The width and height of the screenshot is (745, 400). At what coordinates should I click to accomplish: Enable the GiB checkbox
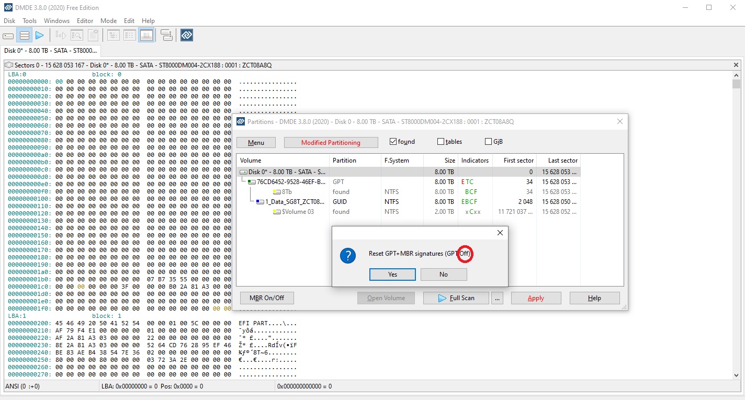point(489,142)
